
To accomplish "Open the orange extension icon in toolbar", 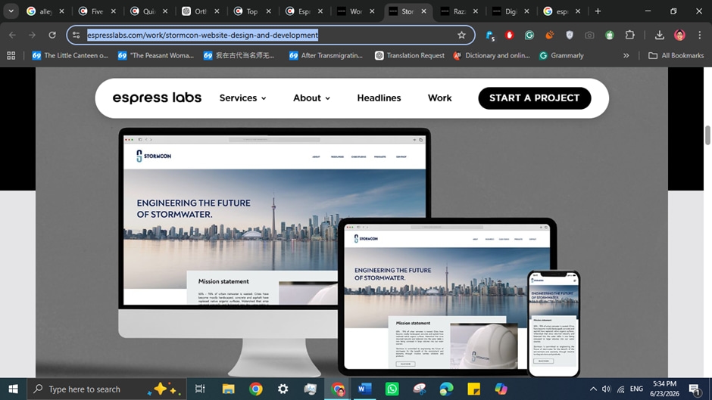I will 549,35.
